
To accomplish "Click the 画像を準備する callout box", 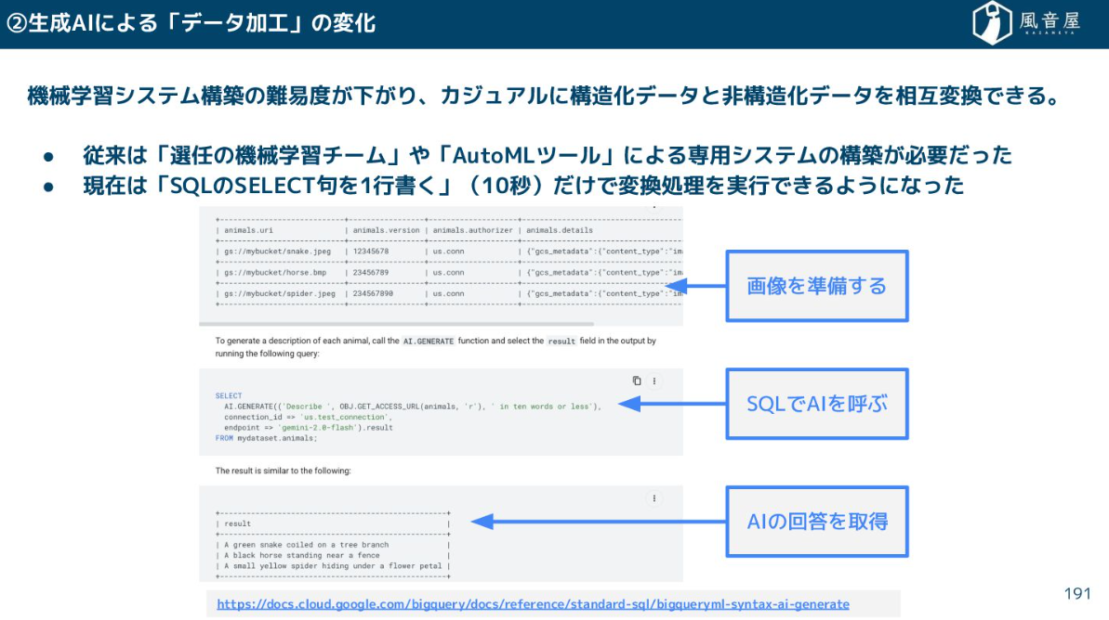I will pyautogui.click(x=816, y=286).
